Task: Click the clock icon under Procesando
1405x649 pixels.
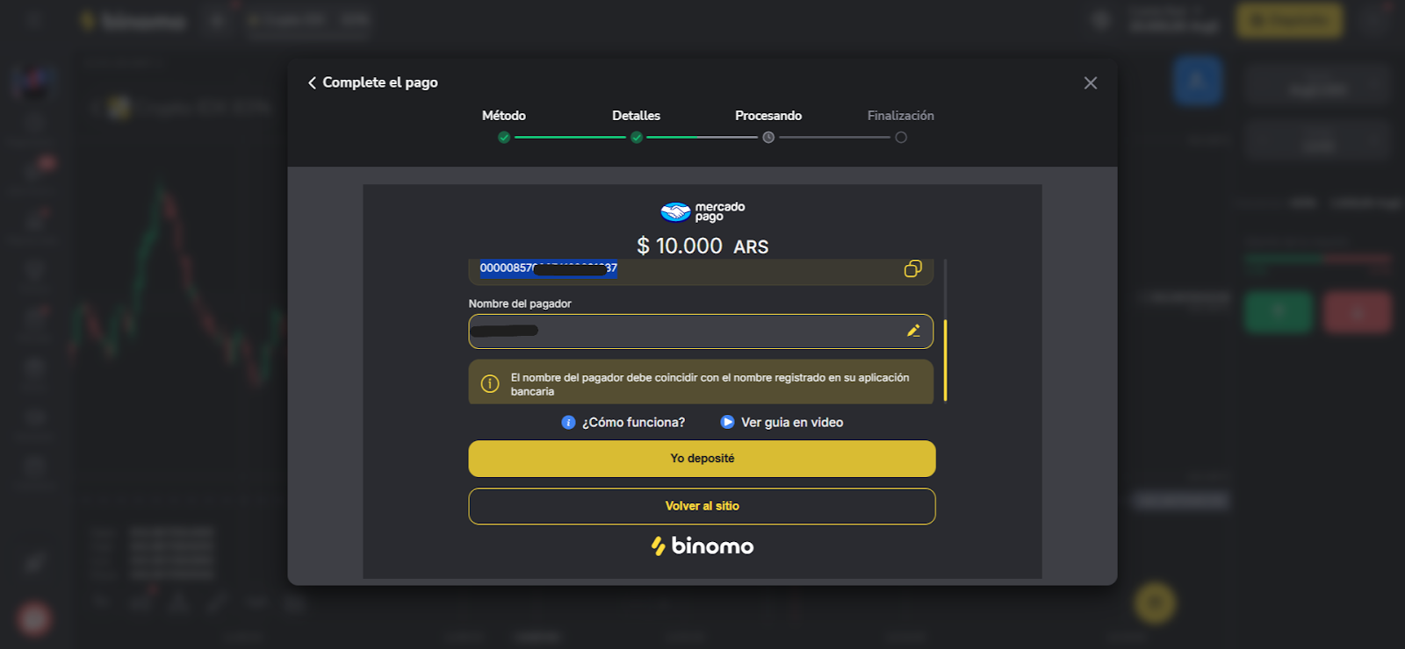Action: [768, 138]
